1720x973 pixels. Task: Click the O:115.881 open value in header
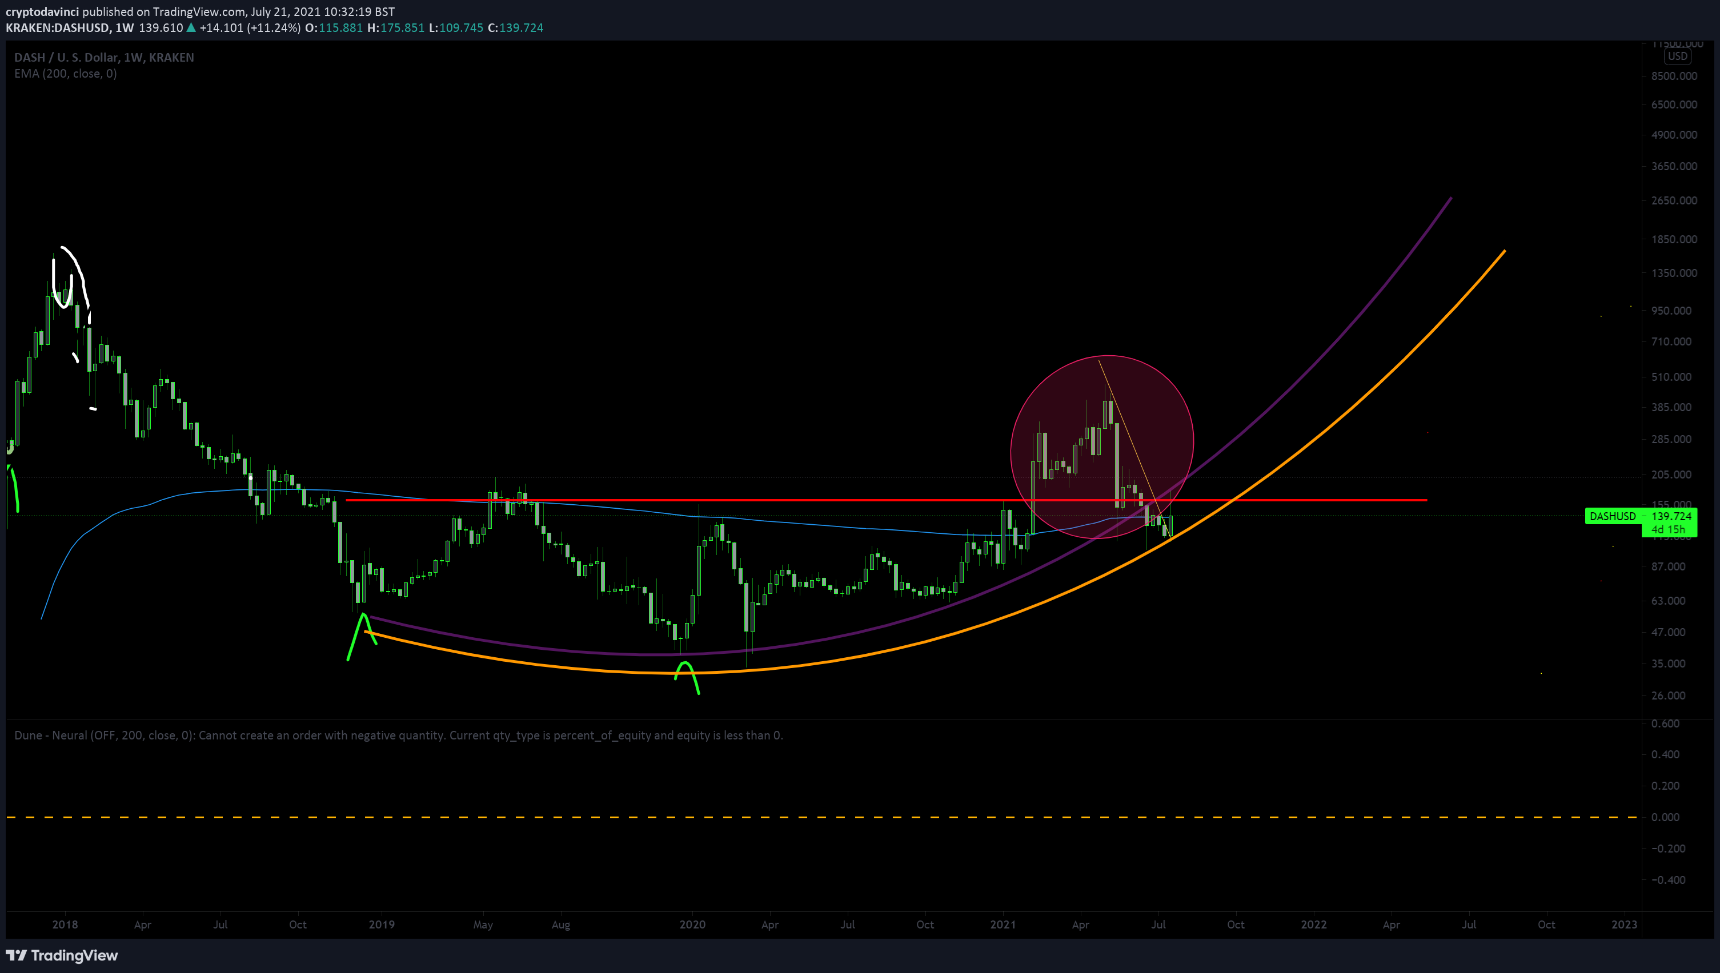tap(334, 27)
